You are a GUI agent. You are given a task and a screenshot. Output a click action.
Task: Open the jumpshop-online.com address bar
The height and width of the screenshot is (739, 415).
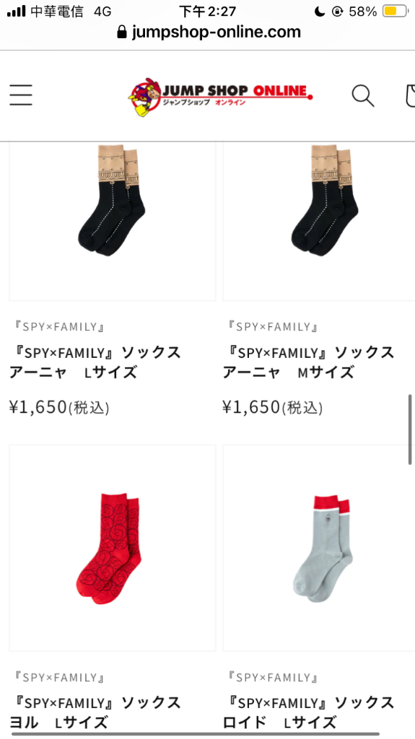point(209,32)
